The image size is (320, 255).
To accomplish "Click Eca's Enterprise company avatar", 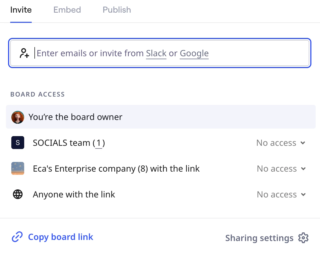I will pyautogui.click(x=18, y=169).
